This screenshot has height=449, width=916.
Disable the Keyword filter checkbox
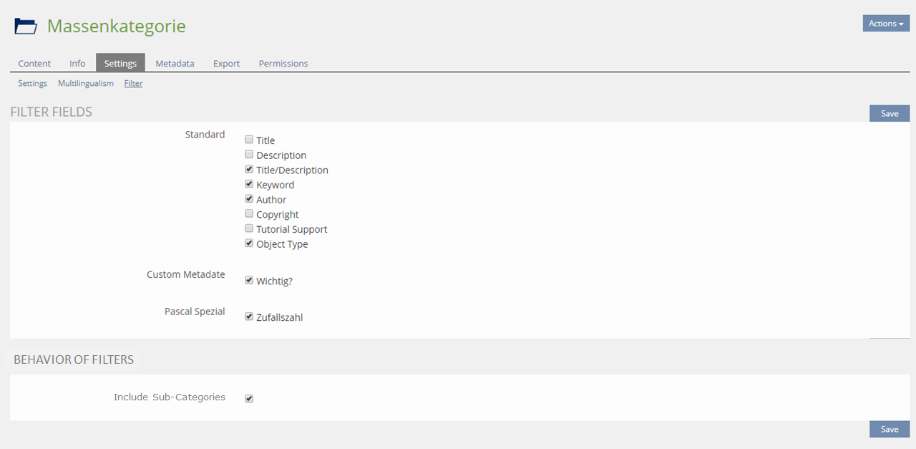249,184
